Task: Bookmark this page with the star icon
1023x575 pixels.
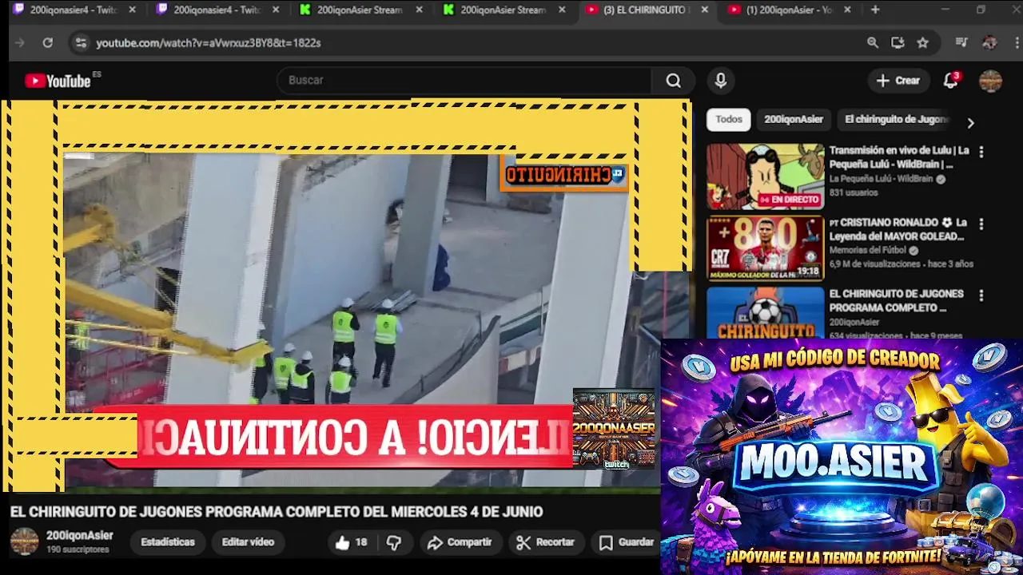Action: click(x=923, y=43)
